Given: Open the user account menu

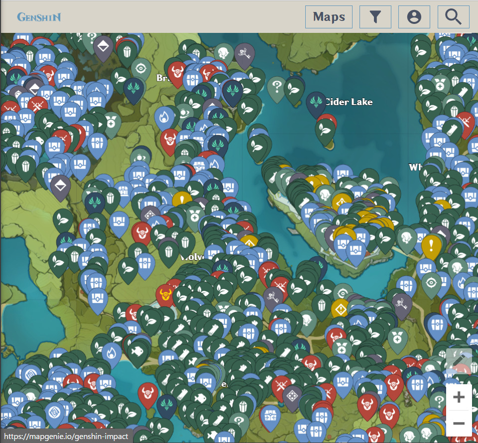Looking at the screenshot, I should (414, 17).
